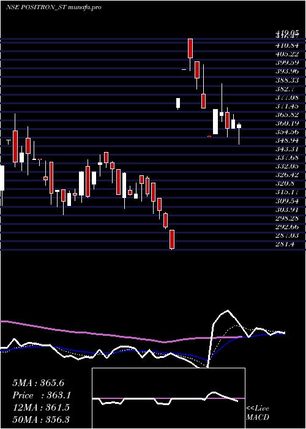Click the 360.19 price axis label
This screenshot has height=429, width=306.
(287, 123)
